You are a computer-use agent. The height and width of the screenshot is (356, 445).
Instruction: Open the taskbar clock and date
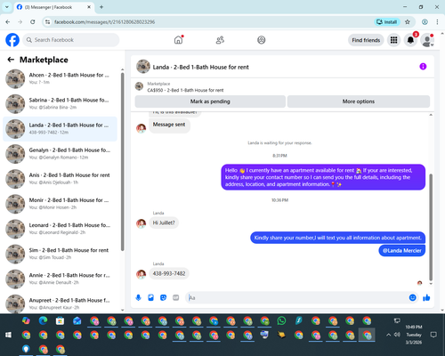point(414,335)
